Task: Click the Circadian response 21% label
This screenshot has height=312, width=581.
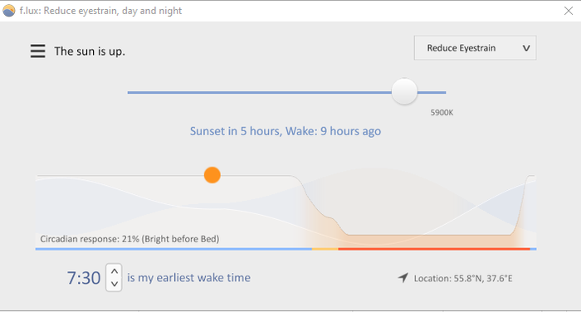Action: 129,239
